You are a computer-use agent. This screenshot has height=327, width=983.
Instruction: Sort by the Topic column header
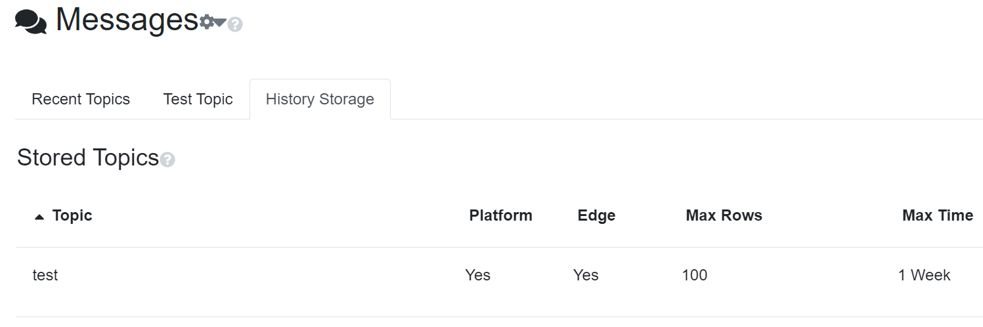tap(72, 215)
